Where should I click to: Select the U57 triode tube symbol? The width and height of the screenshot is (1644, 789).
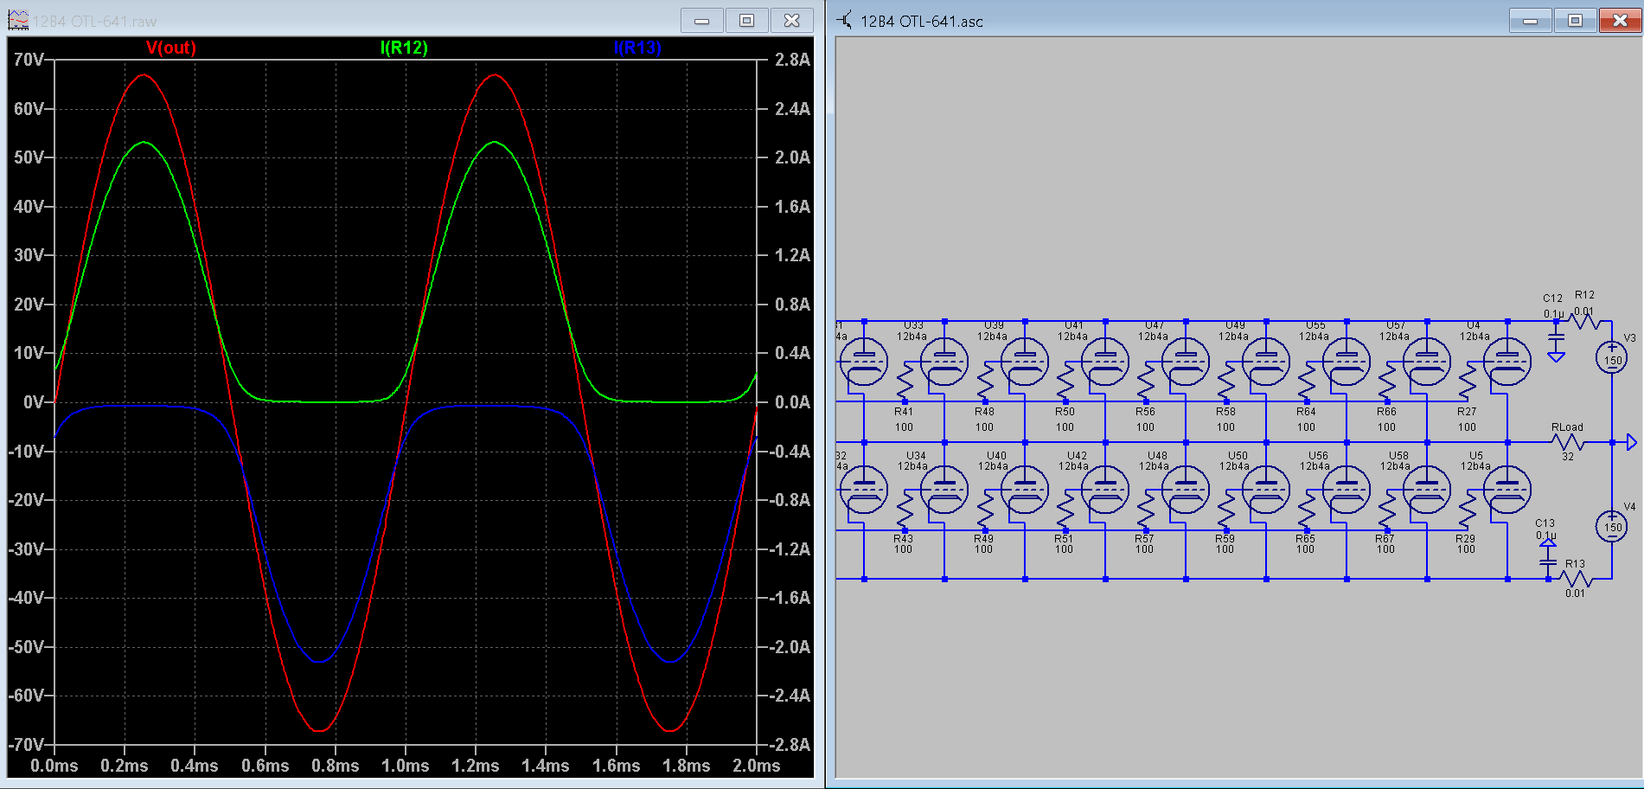pos(1427,362)
